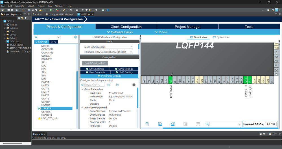
Task: Click previous search result arrow in parameters
Action: 108,85
